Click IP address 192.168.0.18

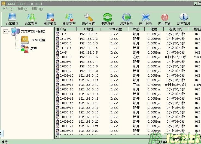click(89, 112)
